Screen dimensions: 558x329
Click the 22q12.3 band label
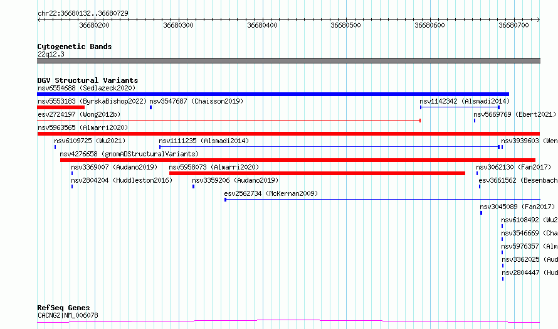pyautogui.click(x=51, y=54)
